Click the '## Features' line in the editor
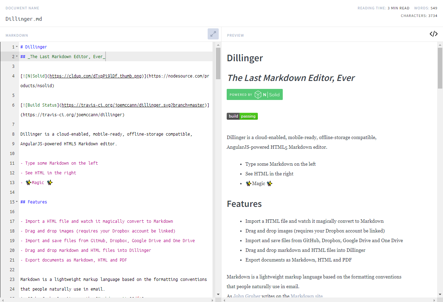This screenshot has width=443, height=302. (x=34, y=202)
